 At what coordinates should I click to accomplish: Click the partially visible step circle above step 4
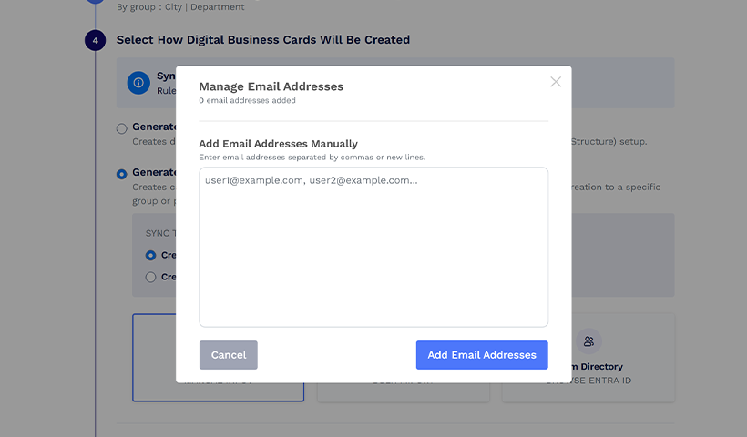tap(95, 3)
